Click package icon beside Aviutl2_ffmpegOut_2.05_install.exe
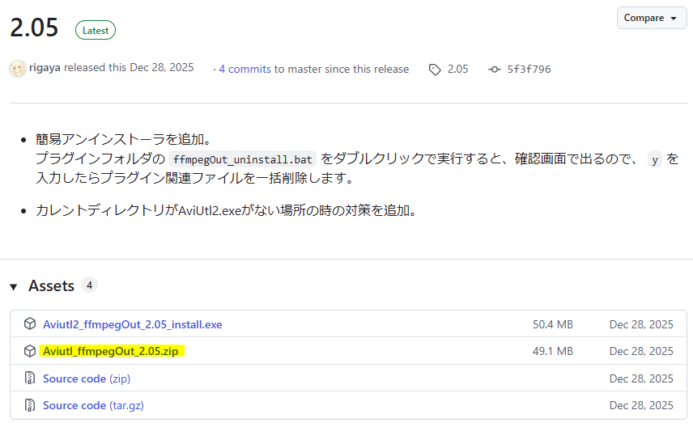Screen dimensions: 693x427 coord(30,324)
